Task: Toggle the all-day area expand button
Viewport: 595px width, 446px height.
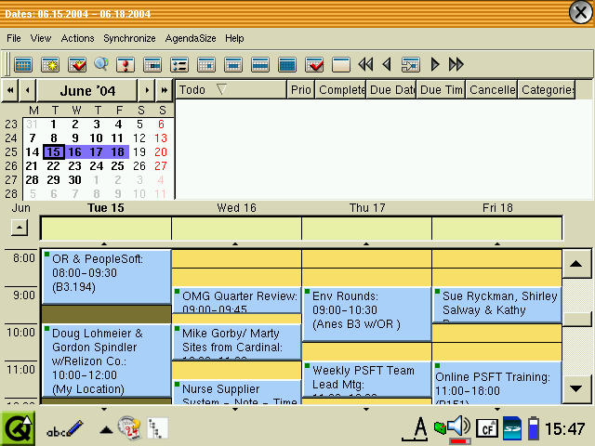Action: pyautogui.click(x=20, y=228)
